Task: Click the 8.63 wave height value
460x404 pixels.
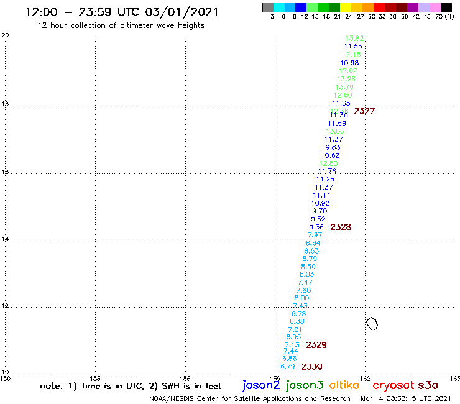Action: click(311, 251)
